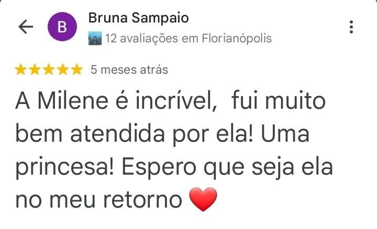Select the fourth yellow rating star
Image resolution: width=377 pixels, height=229 pixels.
(63, 70)
